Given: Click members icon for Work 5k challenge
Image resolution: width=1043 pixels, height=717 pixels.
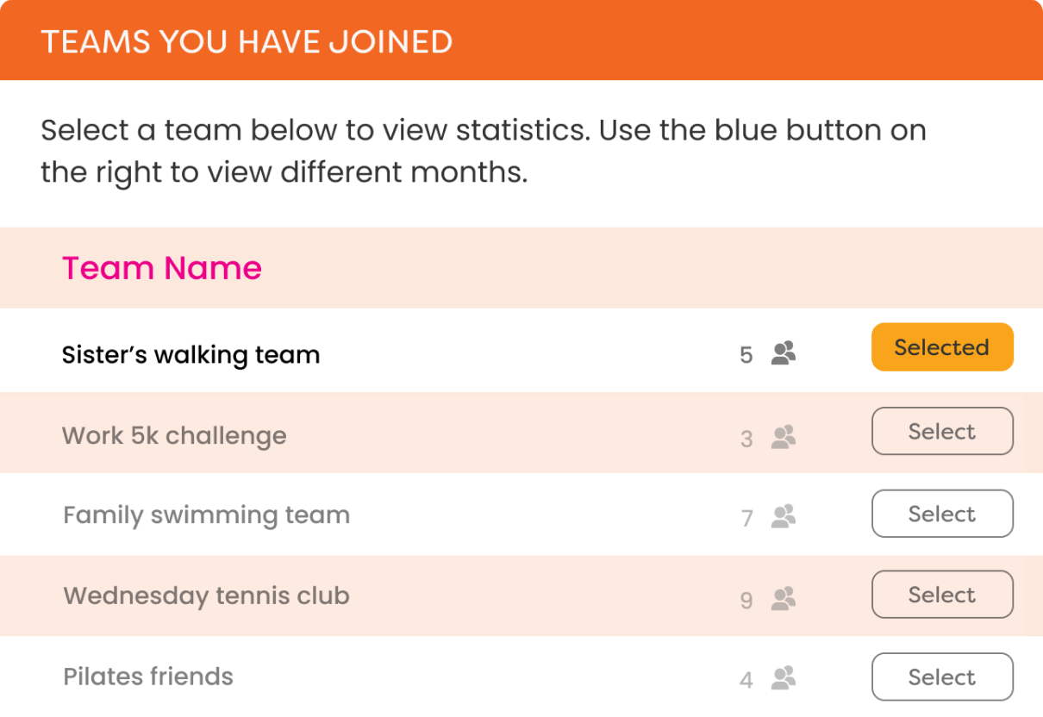Looking at the screenshot, I should coord(784,437).
